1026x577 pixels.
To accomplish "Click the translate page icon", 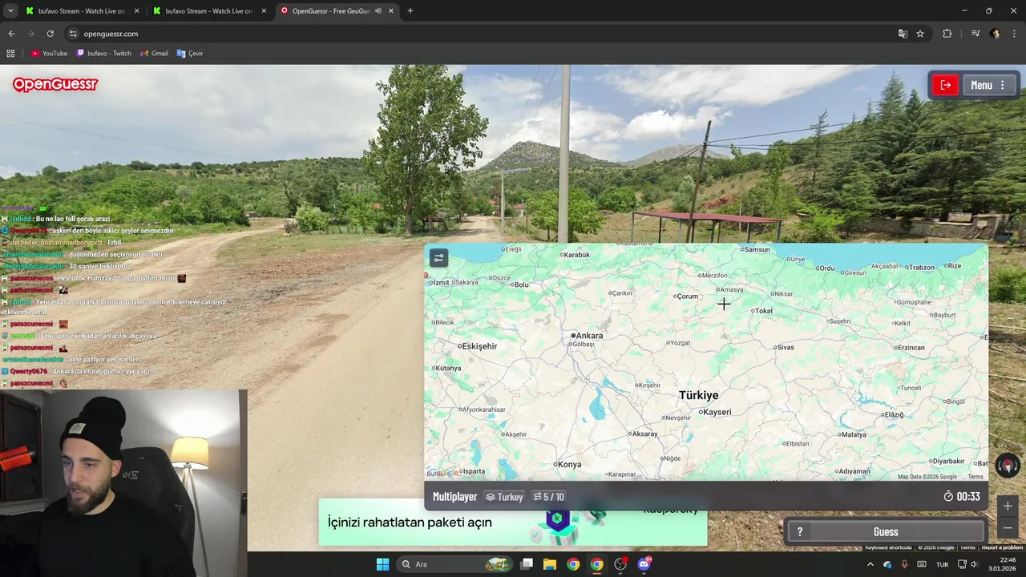I will [903, 34].
